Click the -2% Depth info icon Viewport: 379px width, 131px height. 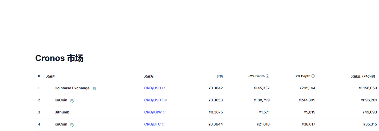pyautogui.click(x=313, y=76)
